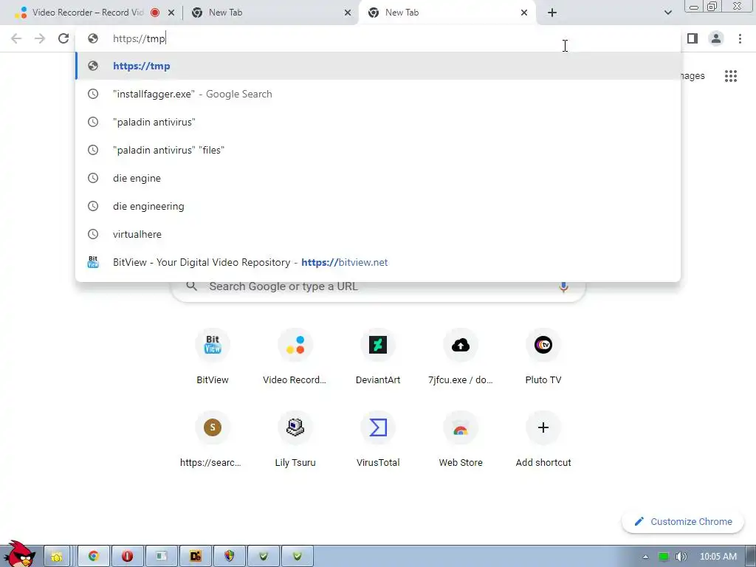Close the first New Tab
756x567 pixels.
click(x=348, y=13)
